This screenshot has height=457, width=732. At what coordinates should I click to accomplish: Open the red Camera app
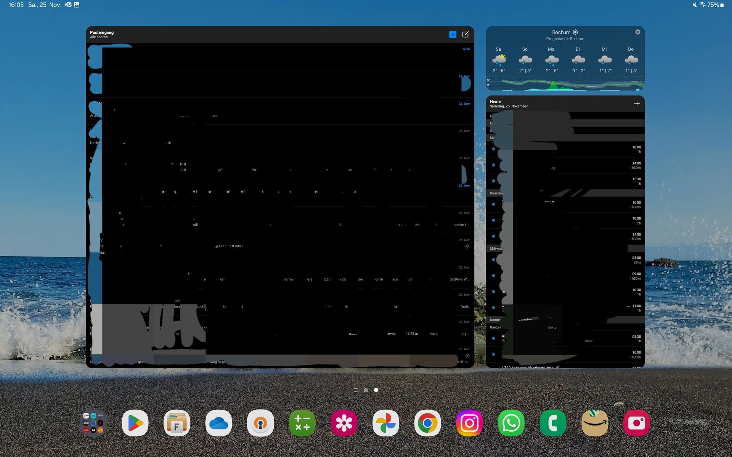point(636,423)
